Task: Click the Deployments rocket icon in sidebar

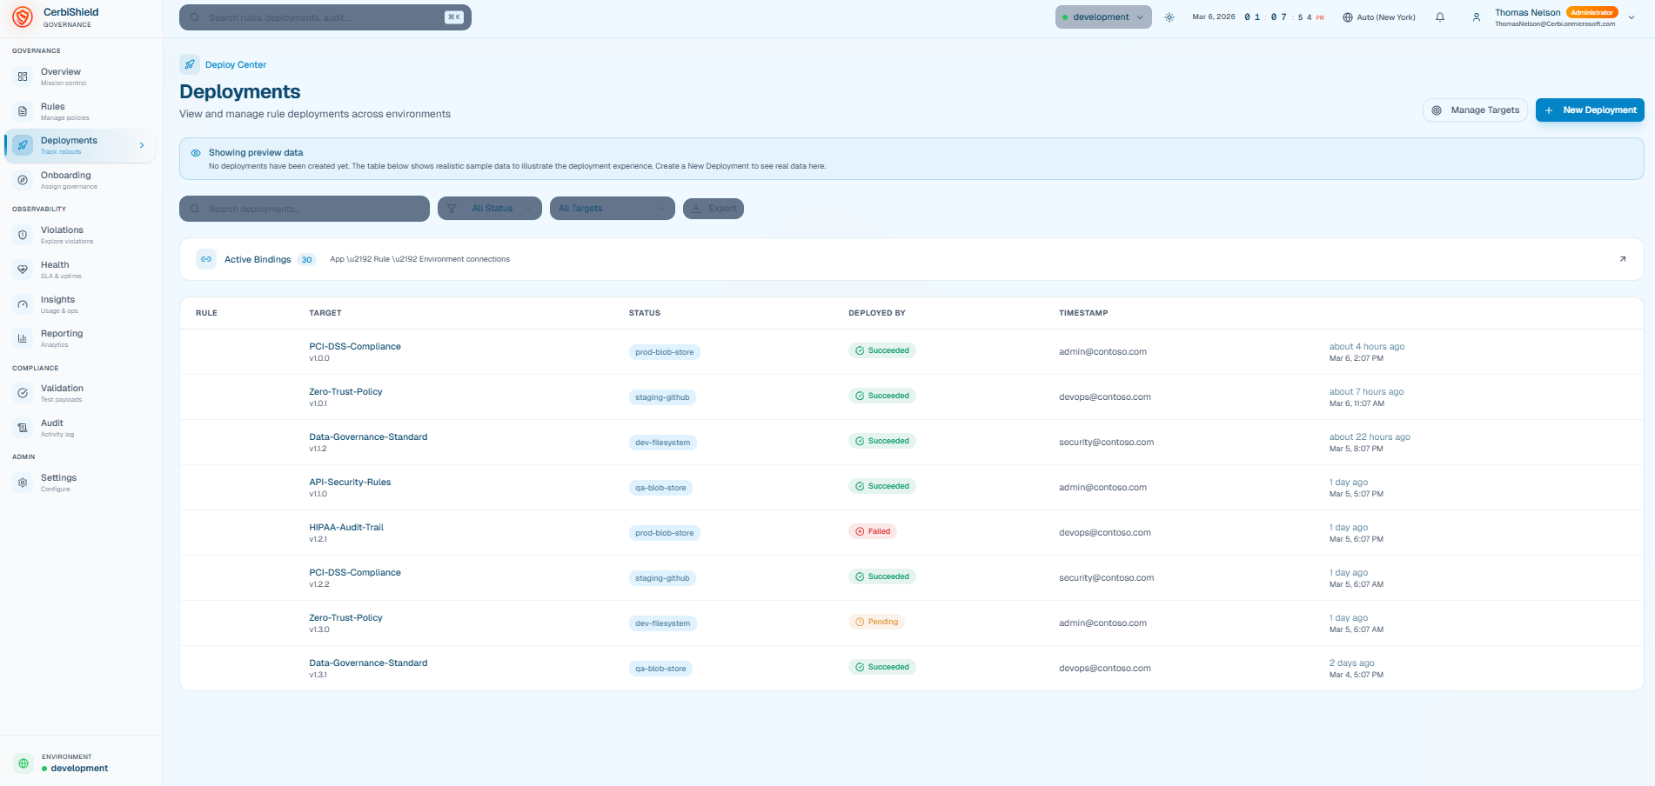Action: tap(23, 145)
